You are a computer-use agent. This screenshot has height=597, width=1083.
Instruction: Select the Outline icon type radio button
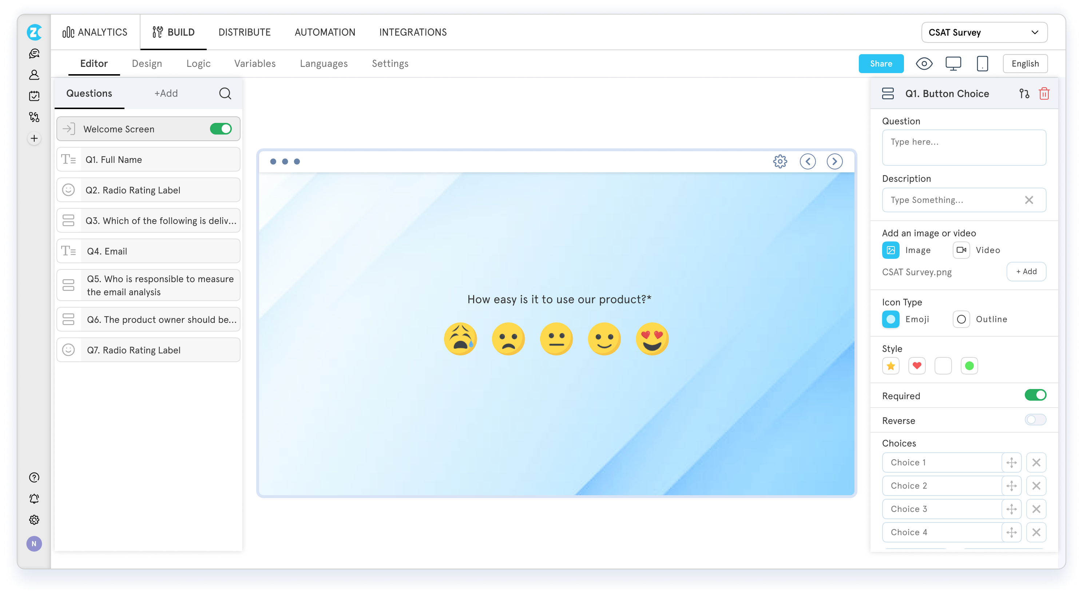pos(961,319)
